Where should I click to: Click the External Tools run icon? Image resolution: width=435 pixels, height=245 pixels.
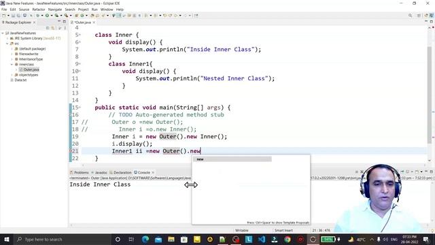coord(66,16)
